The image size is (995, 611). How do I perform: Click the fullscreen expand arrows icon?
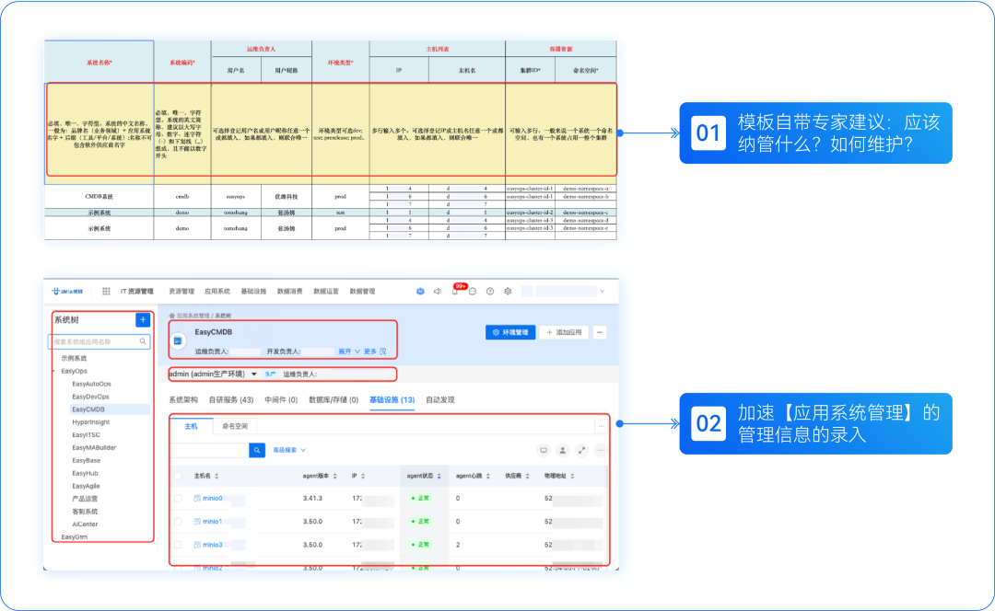click(581, 451)
